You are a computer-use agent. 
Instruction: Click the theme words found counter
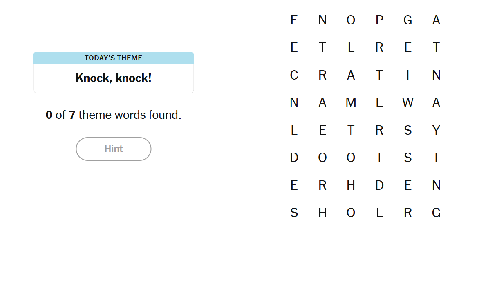click(114, 115)
